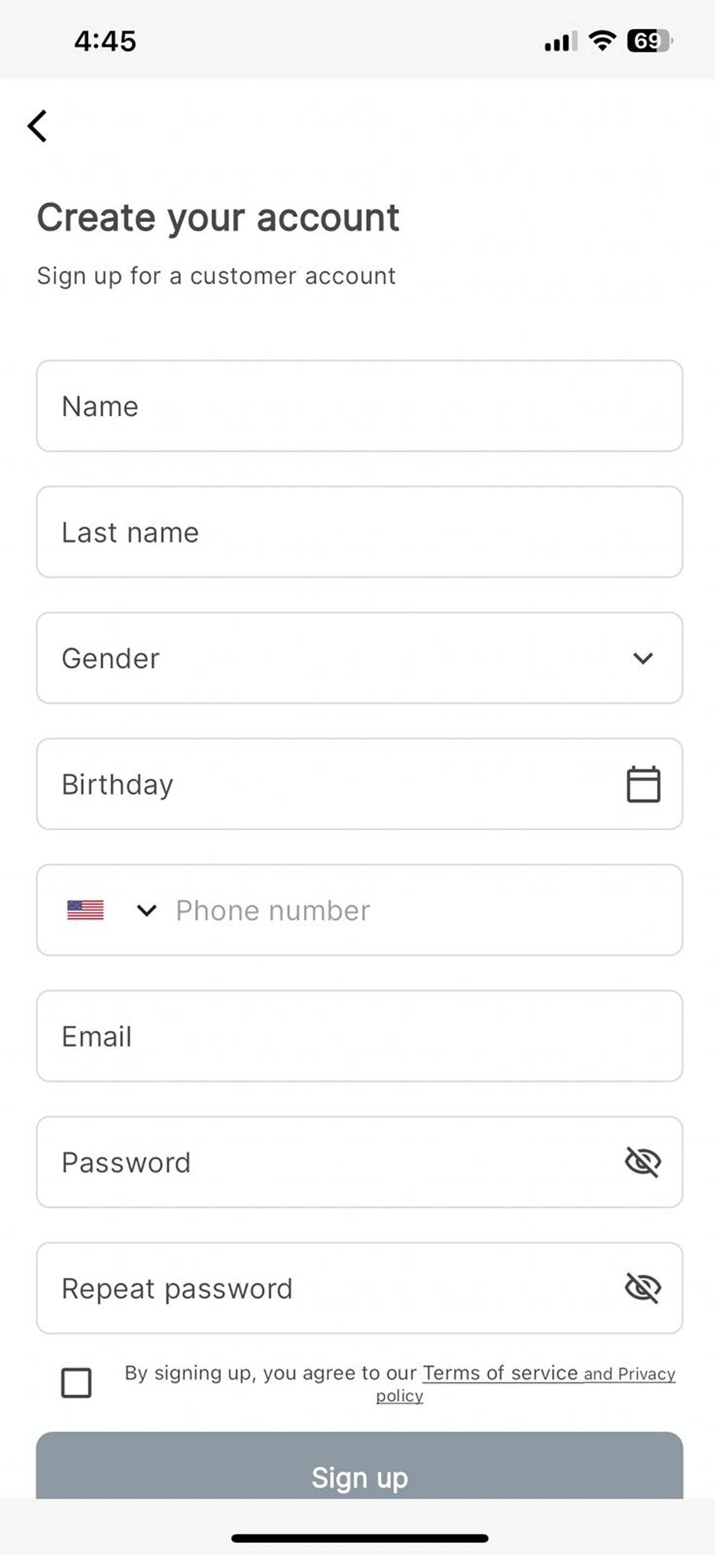The height and width of the screenshot is (1555, 715).
Task: Expand the Gender dropdown chevron
Action: (642, 658)
